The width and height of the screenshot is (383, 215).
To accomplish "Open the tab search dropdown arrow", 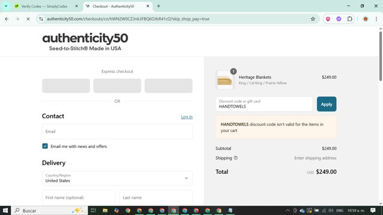I will tap(6, 6).
